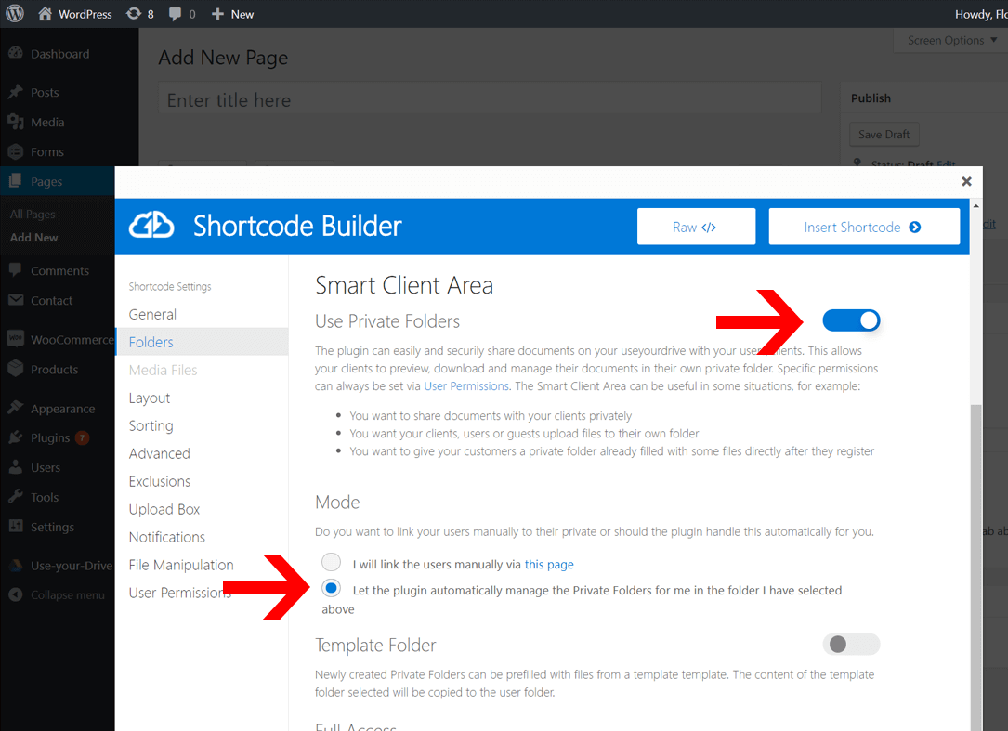
Task: Click the 'Add New Page' heading
Action: (223, 58)
